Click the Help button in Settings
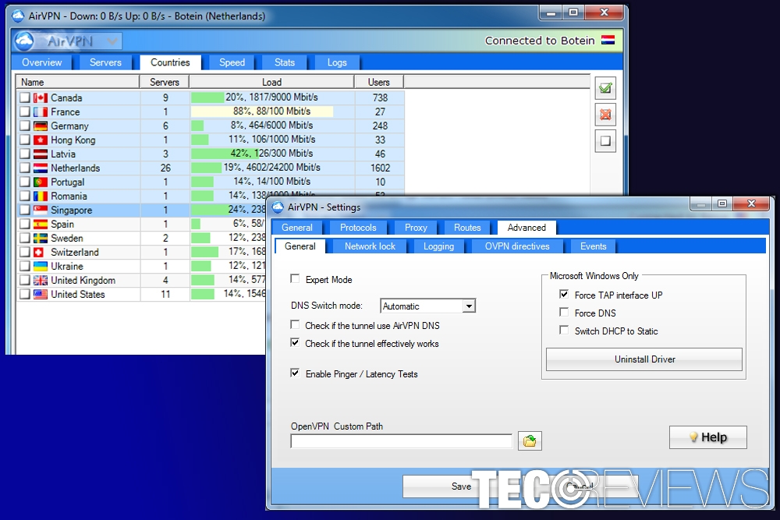The image size is (780, 520). [x=708, y=437]
